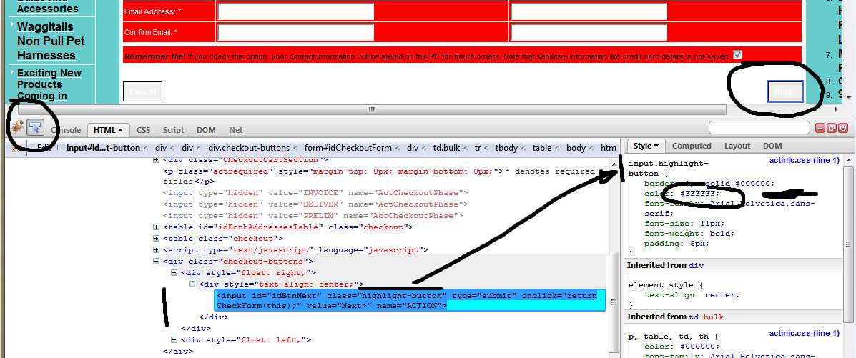Click the #FFFFFF color value in styles
The width and height of the screenshot is (856, 358).
[698, 193]
